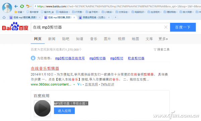Open the 福州市_安 bookmark

pos(47,12)
